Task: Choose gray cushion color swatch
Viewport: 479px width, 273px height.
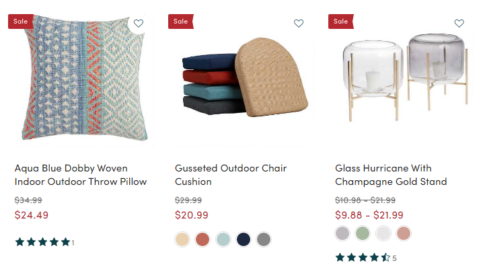Action: pyautogui.click(x=264, y=239)
